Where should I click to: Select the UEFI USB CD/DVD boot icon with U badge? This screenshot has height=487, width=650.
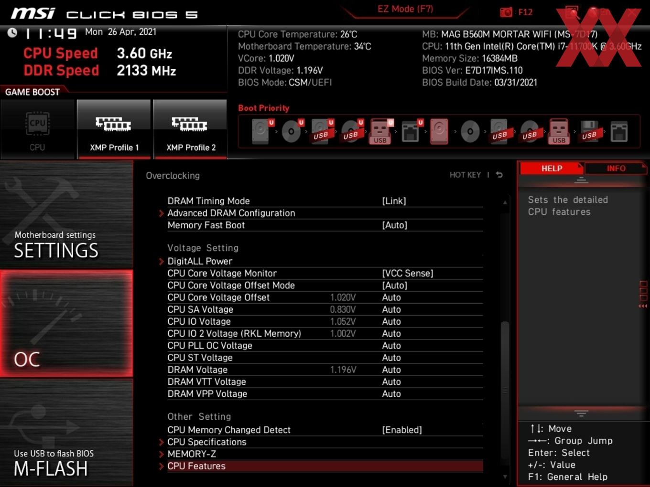[x=351, y=131]
